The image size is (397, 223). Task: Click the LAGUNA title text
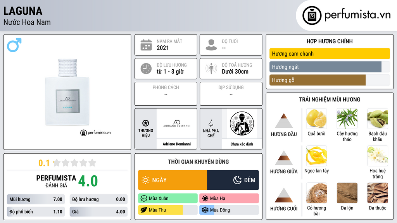pyautogui.click(x=23, y=11)
